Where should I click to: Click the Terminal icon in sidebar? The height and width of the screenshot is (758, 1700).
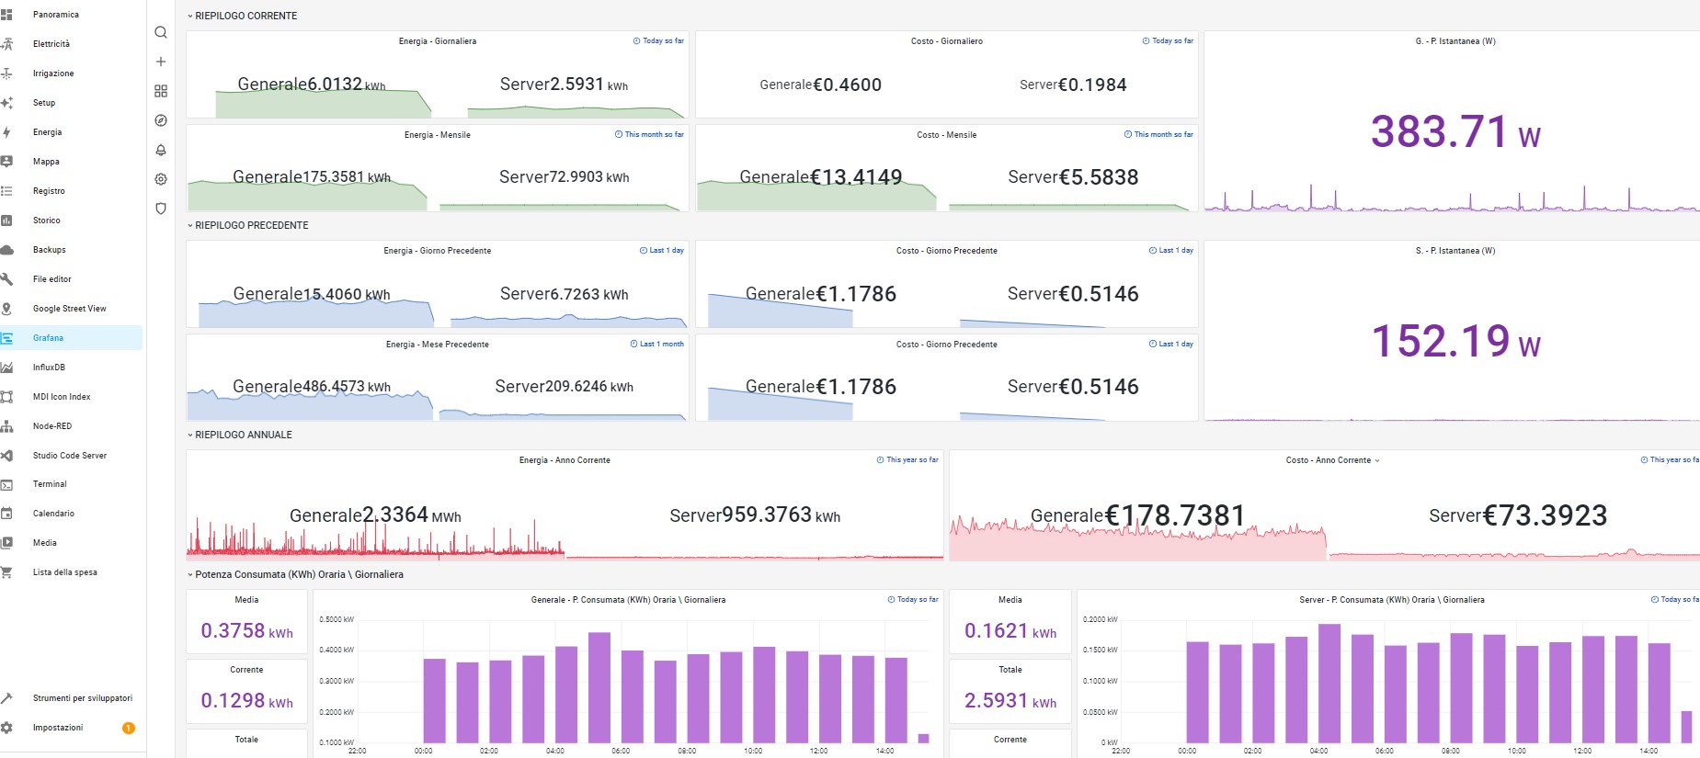tap(6, 484)
